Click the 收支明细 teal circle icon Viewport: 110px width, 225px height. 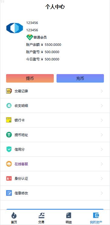pyautogui.click(x=9, y=106)
